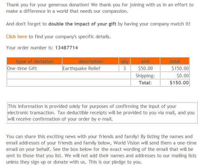
Task: Click the $150.00 line total cell
Action: (175, 68)
